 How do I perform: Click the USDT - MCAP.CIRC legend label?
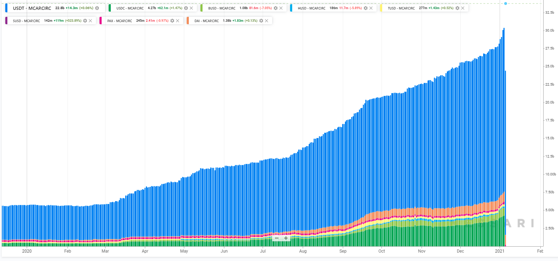32,8
